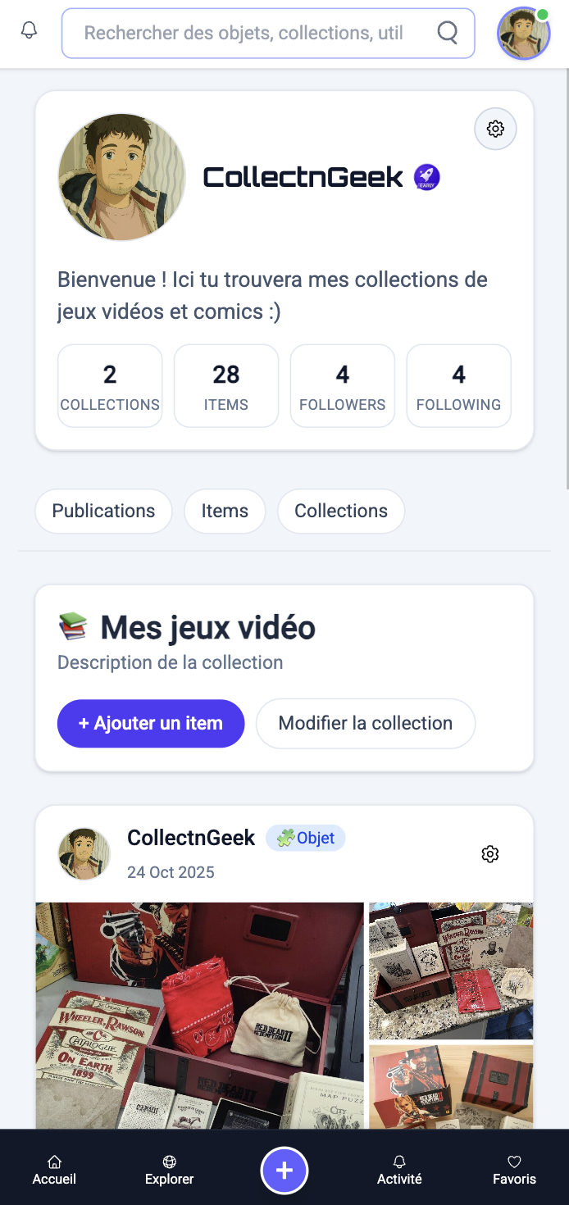The image size is (569, 1205).
Task: Open profile settings gear icon
Action: pyautogui.click(x=495, y=129)
